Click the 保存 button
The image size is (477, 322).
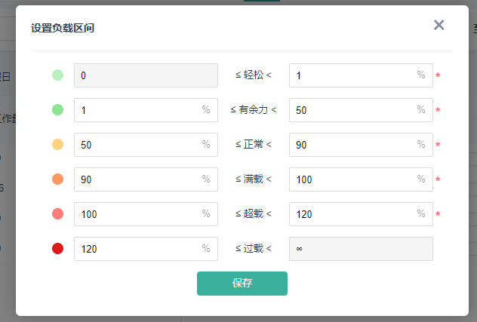click(242, 284)
